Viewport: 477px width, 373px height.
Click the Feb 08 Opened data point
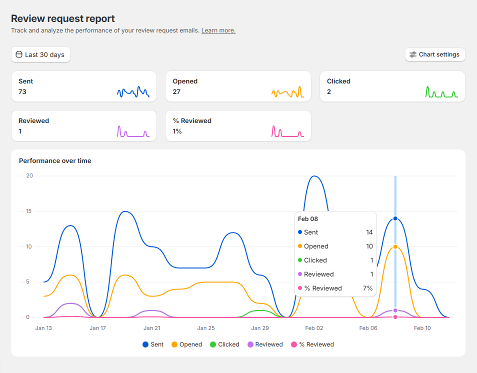point(395,246)
